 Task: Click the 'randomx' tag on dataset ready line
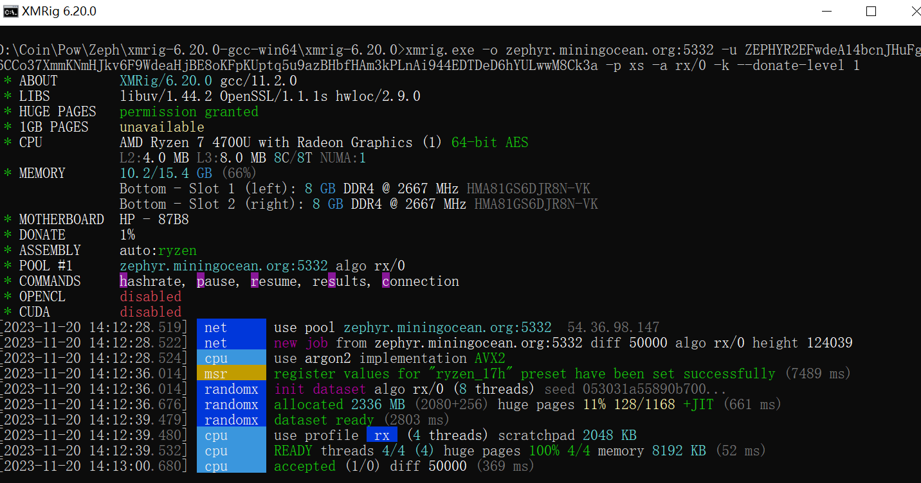click(x=232, y=420)
